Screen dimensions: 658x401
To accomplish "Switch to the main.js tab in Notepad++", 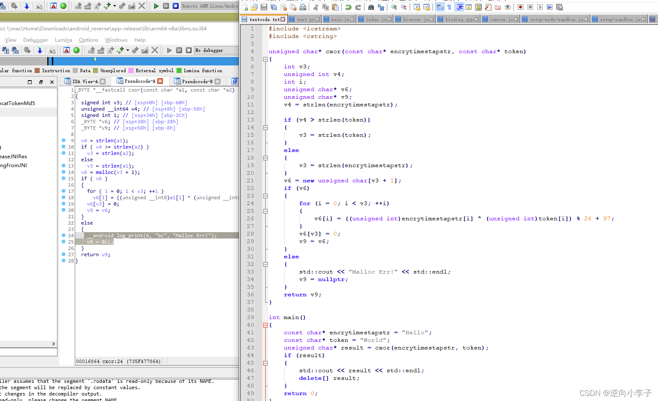I will tap(340, 19).
